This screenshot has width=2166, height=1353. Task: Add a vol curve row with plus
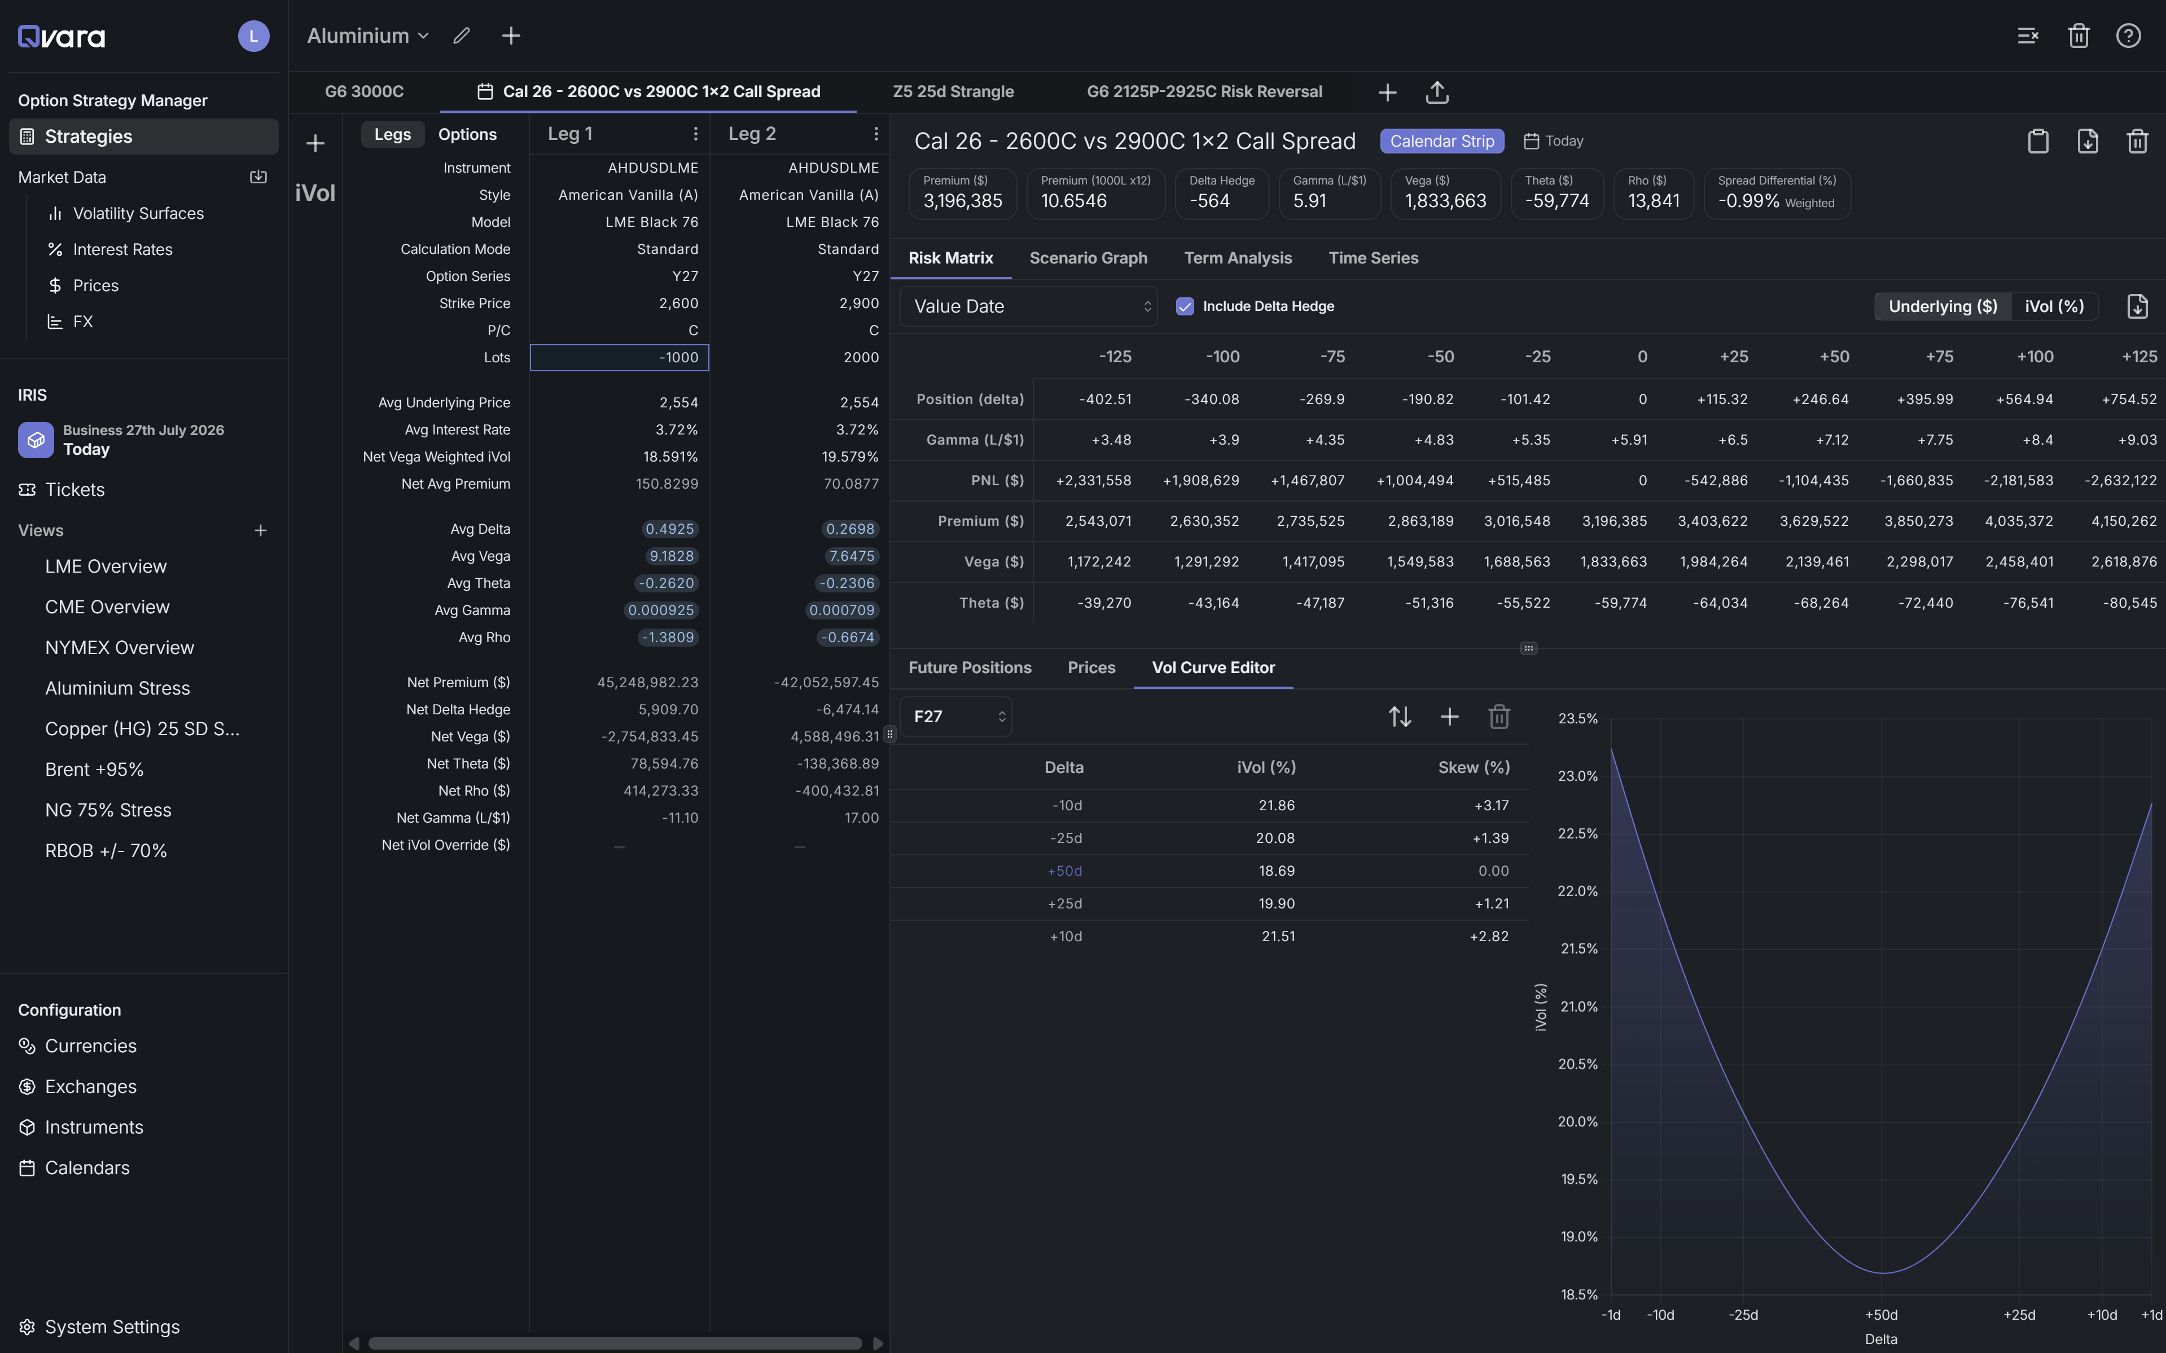click(x=1450, y=717)
